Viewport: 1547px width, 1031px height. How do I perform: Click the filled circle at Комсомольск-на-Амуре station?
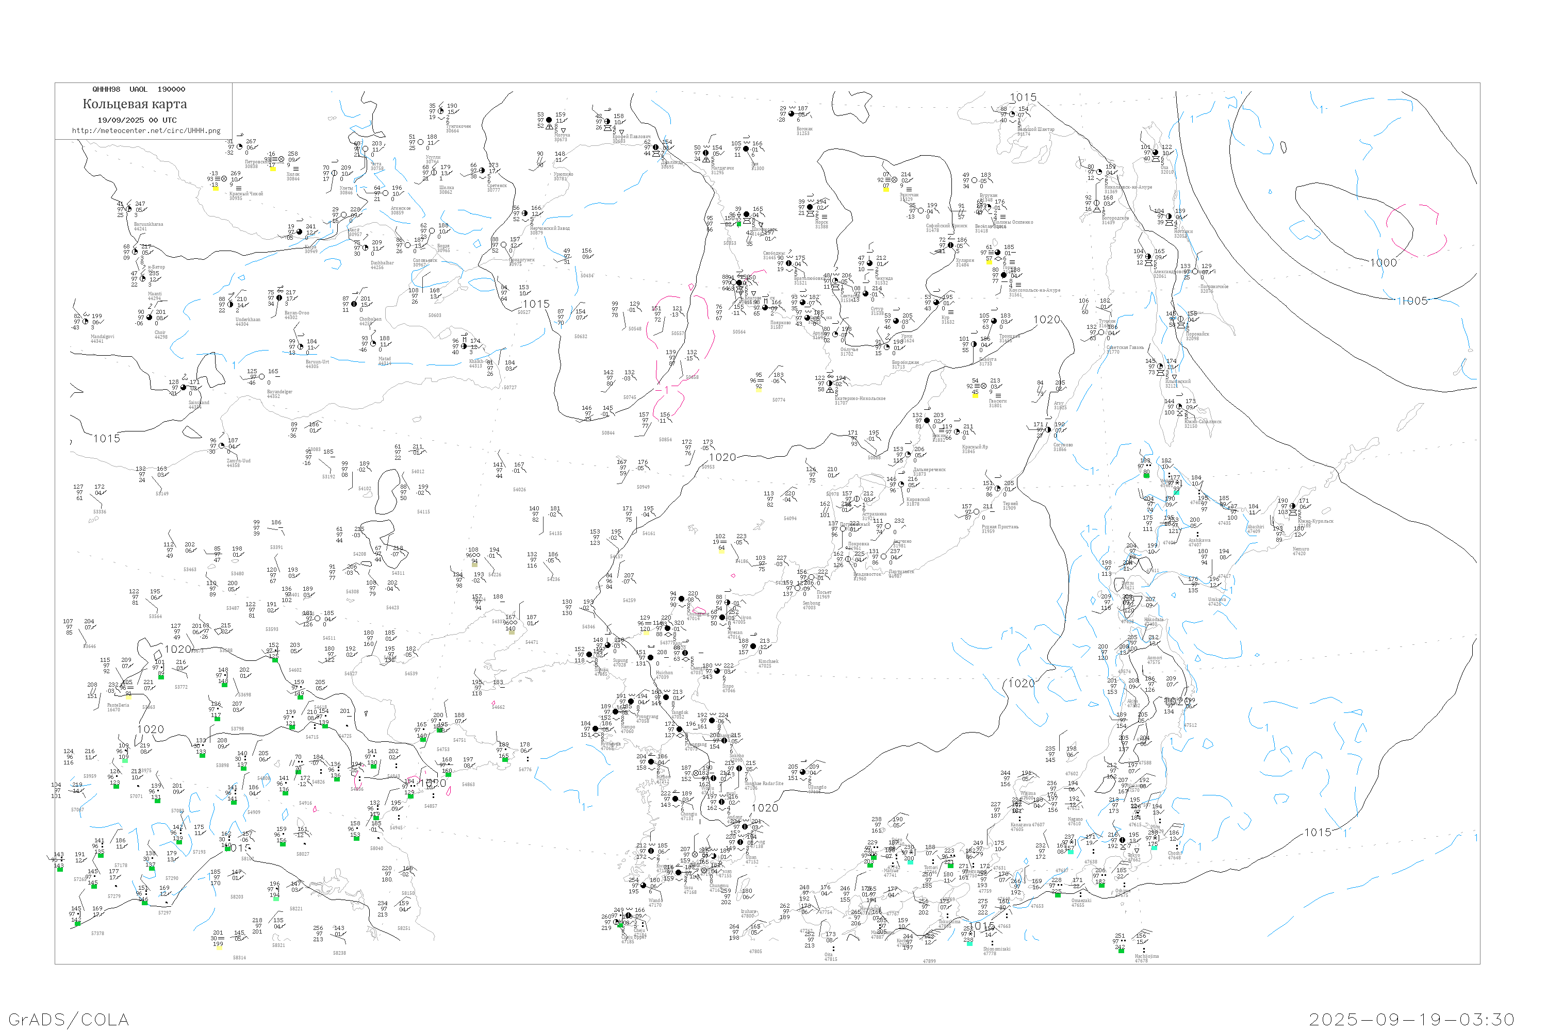tap(1005, 275)
